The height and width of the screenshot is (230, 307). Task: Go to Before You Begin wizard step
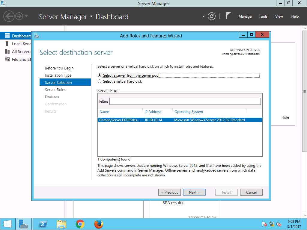click(59, 68)
